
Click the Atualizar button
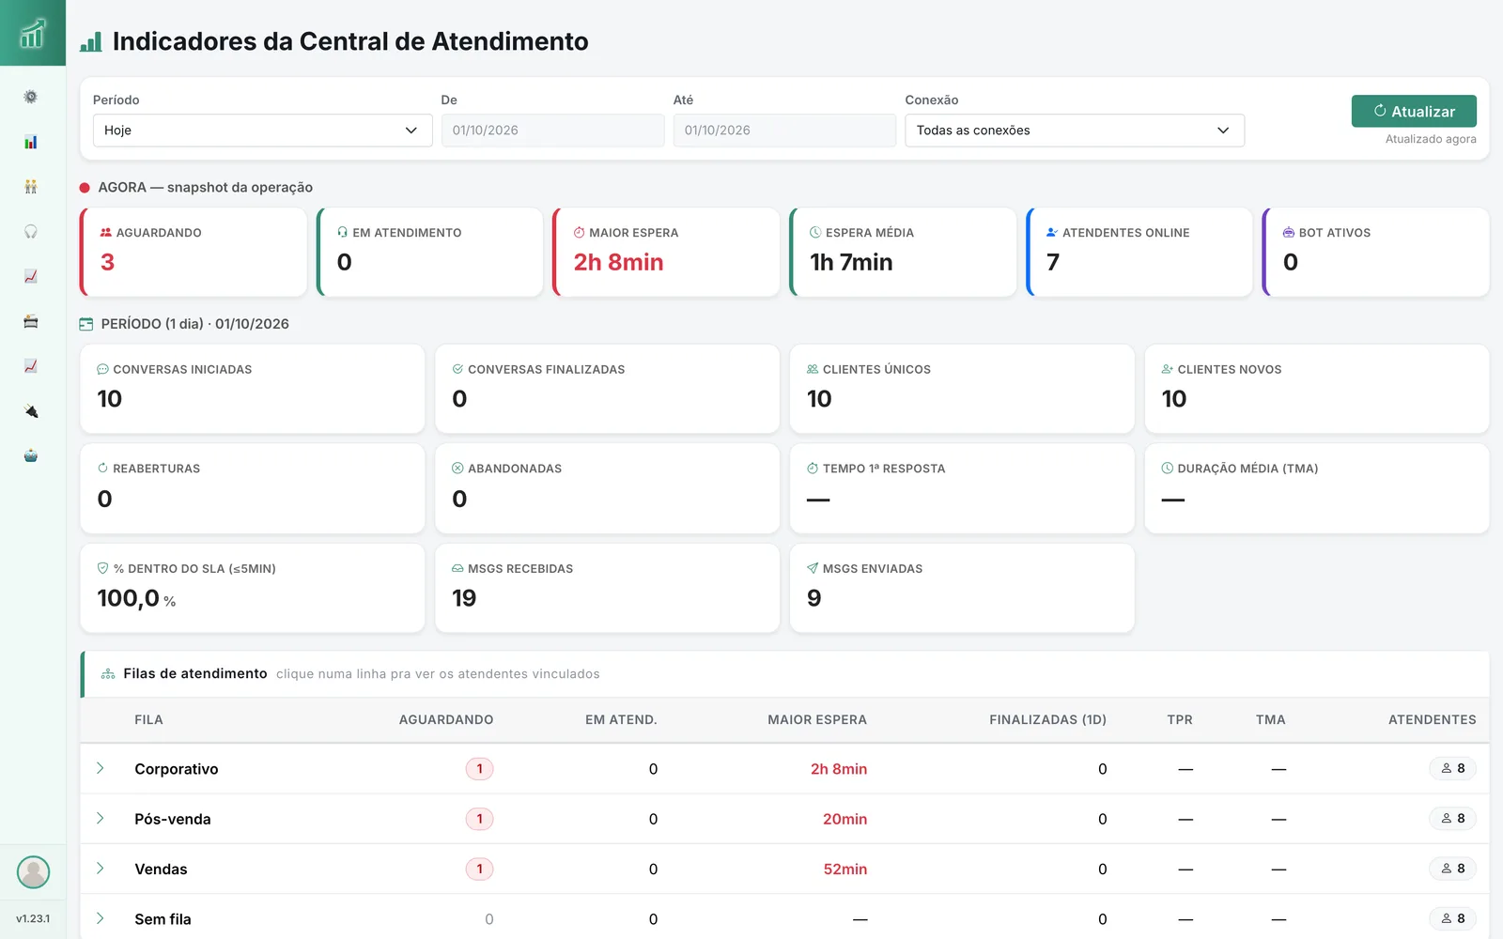1414,111
